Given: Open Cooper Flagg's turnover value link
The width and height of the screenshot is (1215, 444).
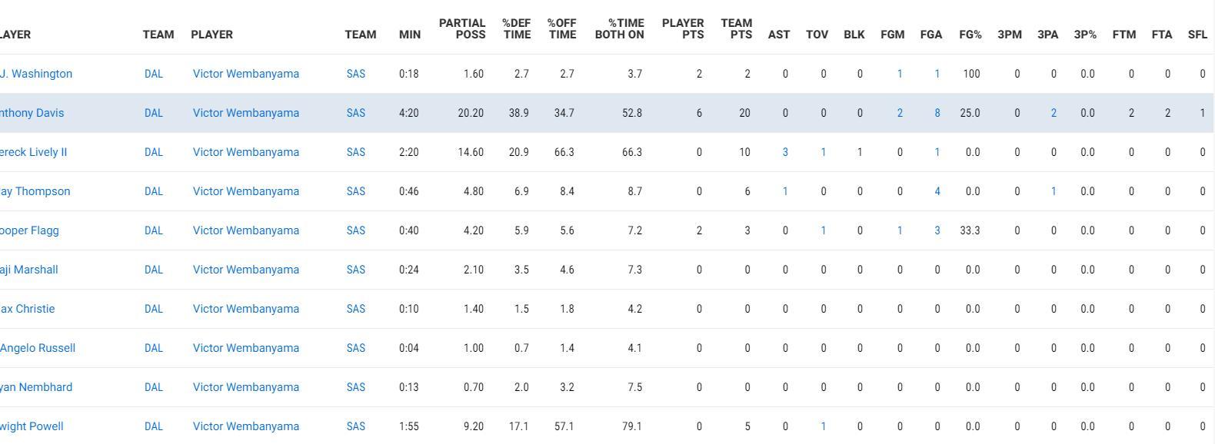Looking at the screenshot, I should 824,230.
